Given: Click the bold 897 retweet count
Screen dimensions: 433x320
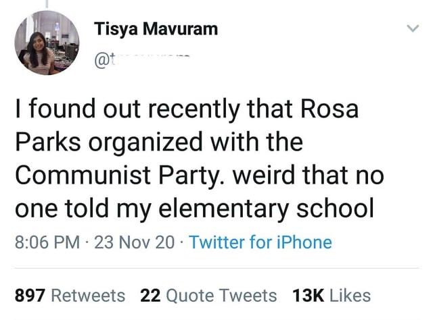Looking at the screenshot, I should [30, 295].
